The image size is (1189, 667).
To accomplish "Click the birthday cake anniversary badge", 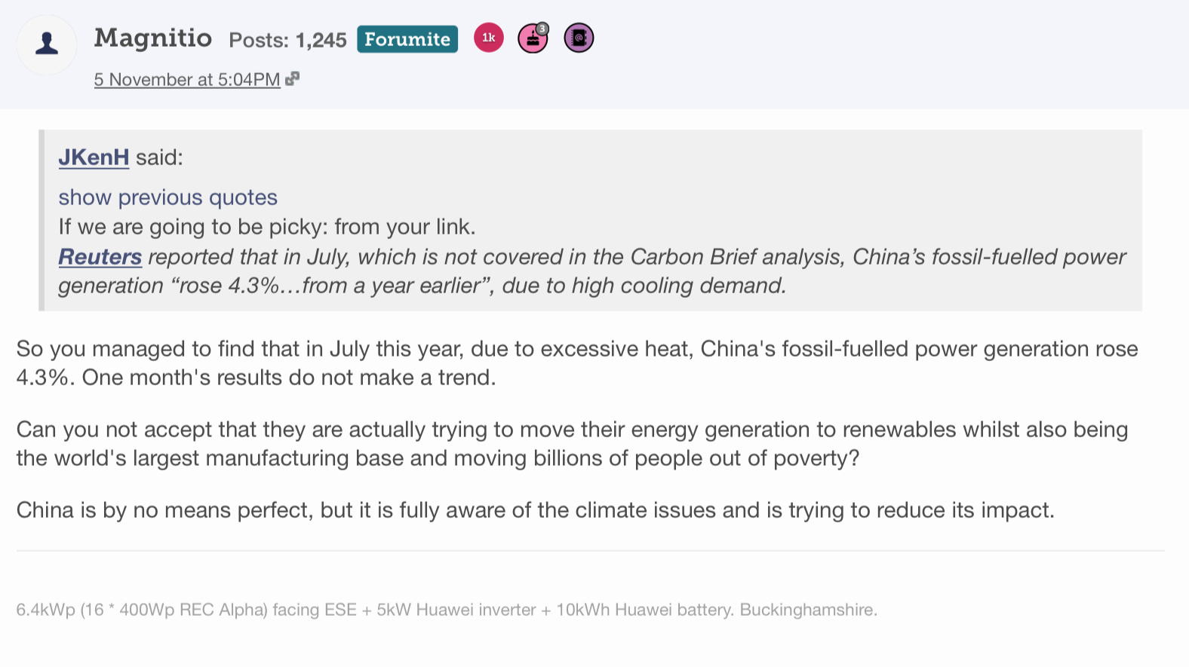I will click(x=532, y=39).
